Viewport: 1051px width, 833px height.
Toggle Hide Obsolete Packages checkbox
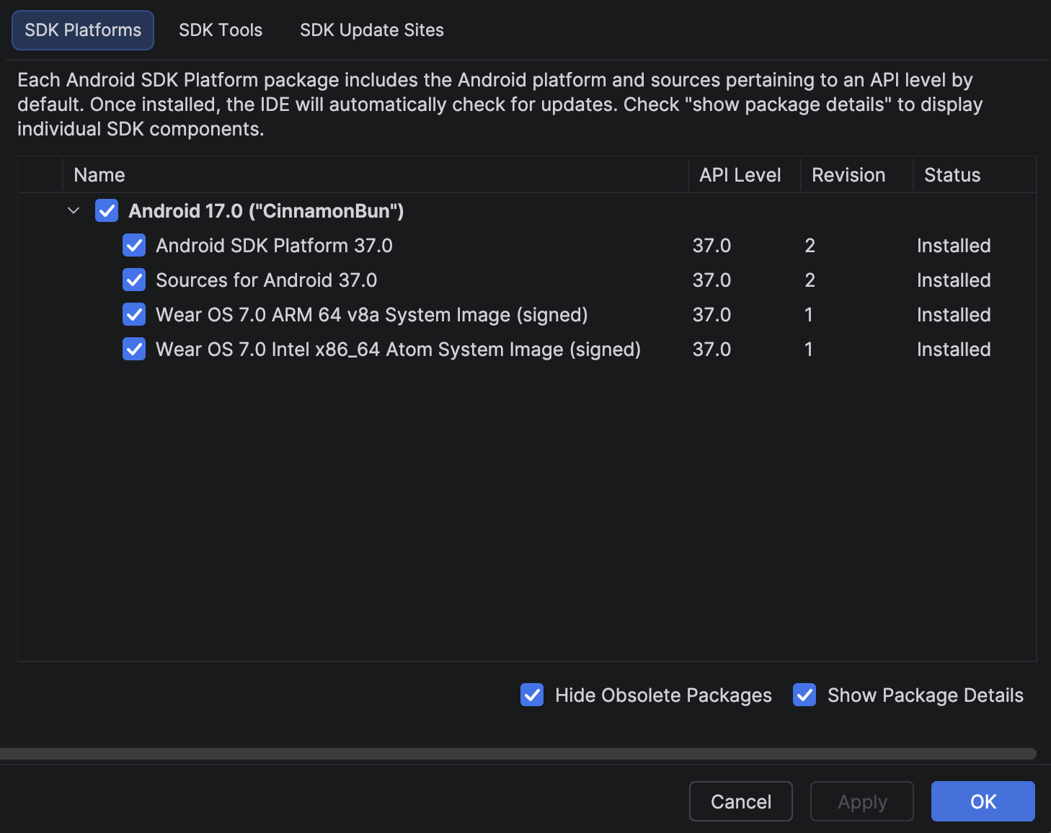532,695
